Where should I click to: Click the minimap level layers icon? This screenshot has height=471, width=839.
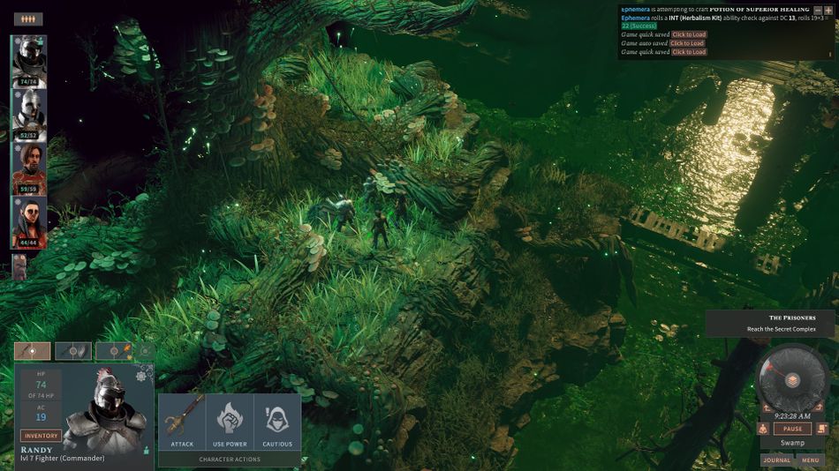[792, 381]
